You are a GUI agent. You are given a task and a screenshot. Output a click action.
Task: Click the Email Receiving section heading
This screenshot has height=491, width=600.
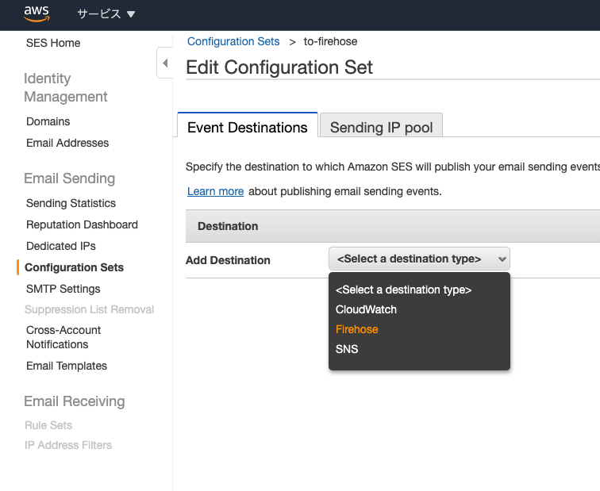pyautogui.click(x=75, y=401)
